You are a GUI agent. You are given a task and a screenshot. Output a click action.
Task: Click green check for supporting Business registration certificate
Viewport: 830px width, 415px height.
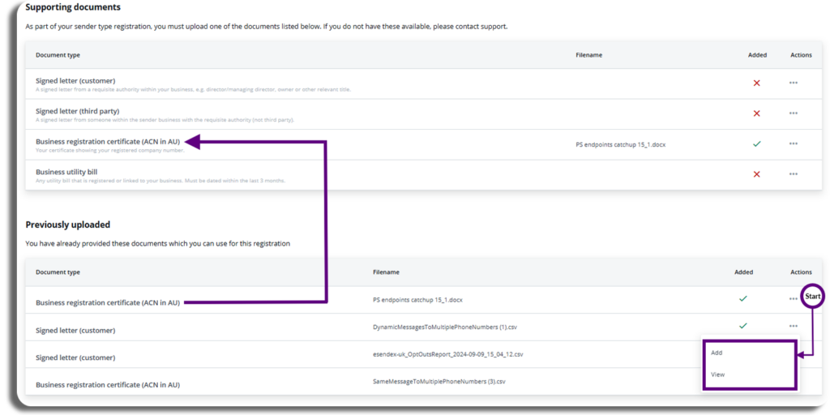coord(756,143)
